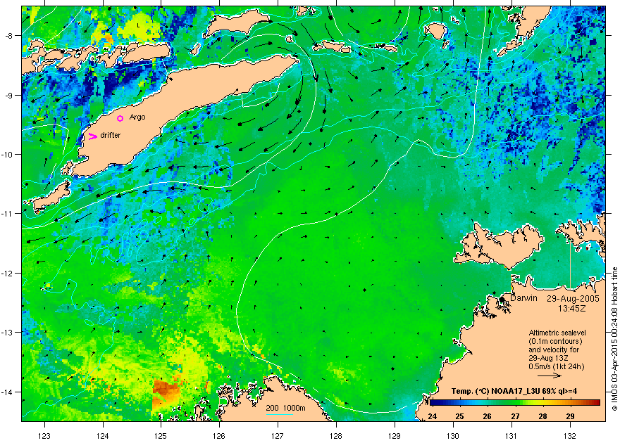Click the longitude axis label '124'

[x=103, y=436]
